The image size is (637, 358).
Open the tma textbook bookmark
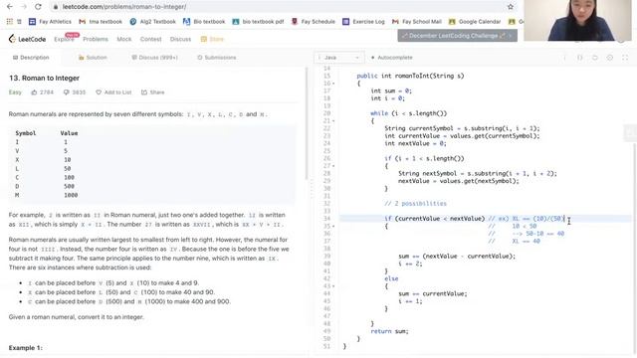[101, 22]
